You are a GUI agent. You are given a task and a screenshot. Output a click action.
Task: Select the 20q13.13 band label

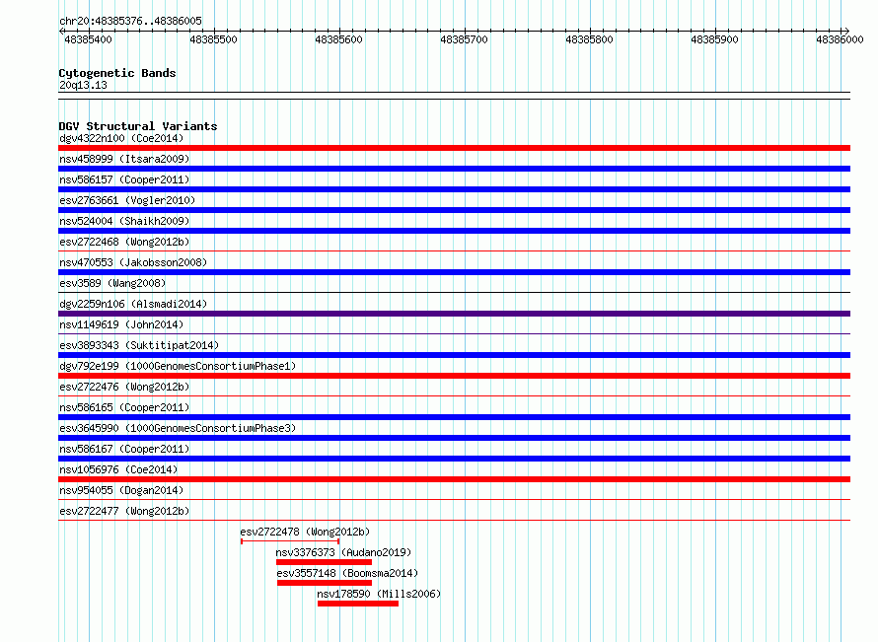pyautogui.click(x=83, y=85)
